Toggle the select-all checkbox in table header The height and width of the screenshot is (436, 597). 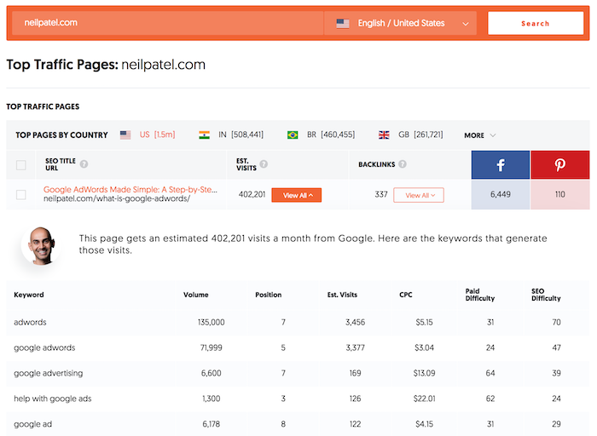pyautogui.click(x=21, y=165)
